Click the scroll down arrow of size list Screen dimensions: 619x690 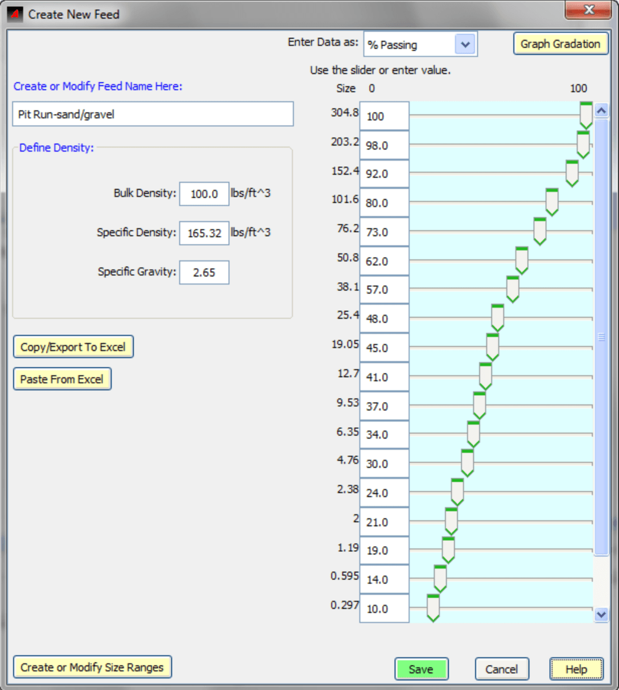tap(601, 614)
